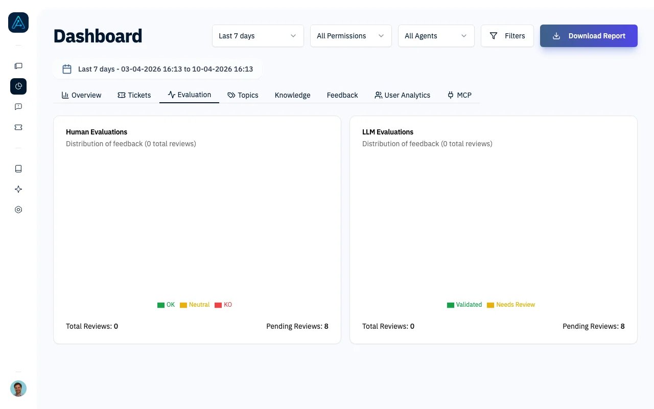Screen dimensions: 654x409
Task: Open the feedback message sidebar icon
Action: coord(18,107)
